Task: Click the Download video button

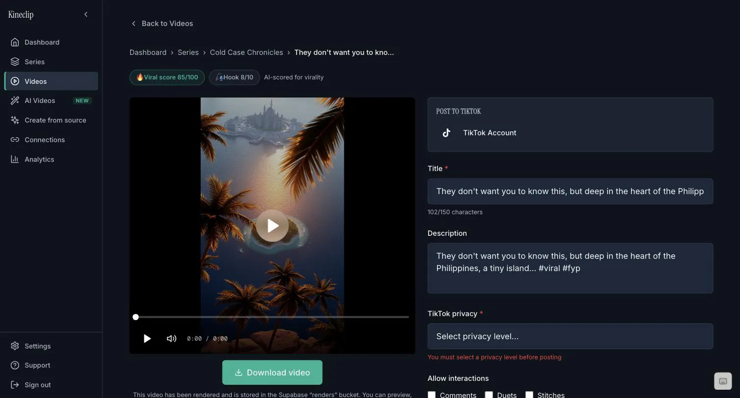Action: 272,373
